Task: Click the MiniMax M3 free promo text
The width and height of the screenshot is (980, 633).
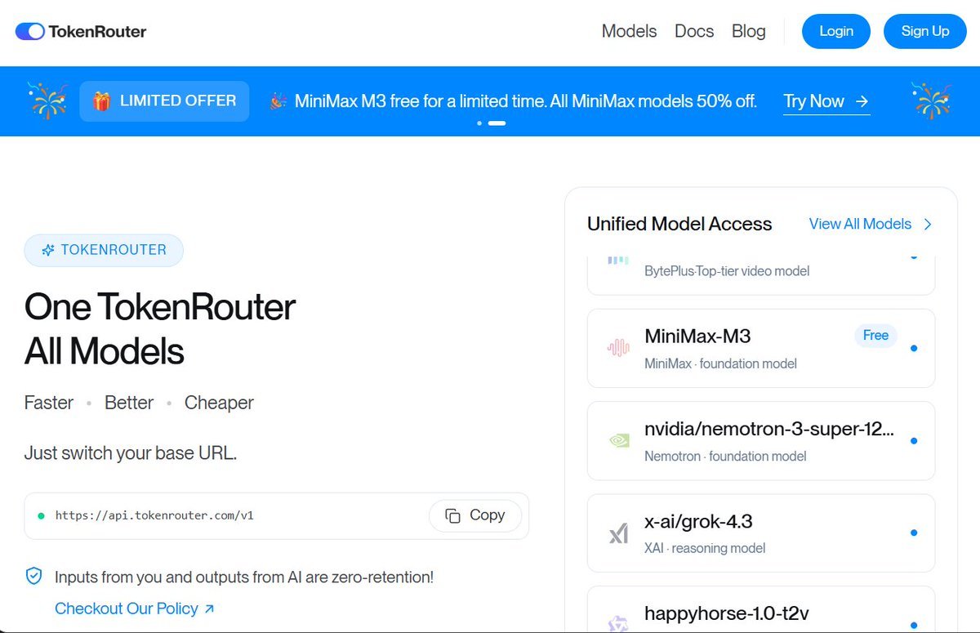Action: point(525,101)
